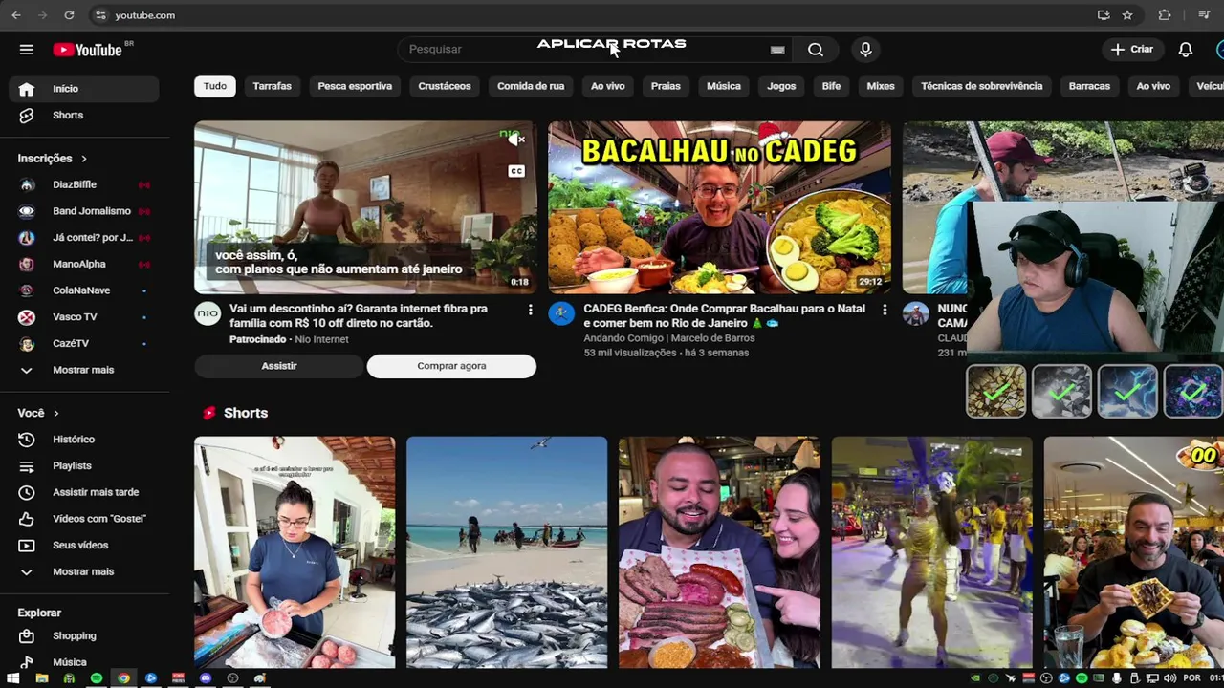
Task: Open the beach fish Shorts thumbnail
Action: (507, 552)
